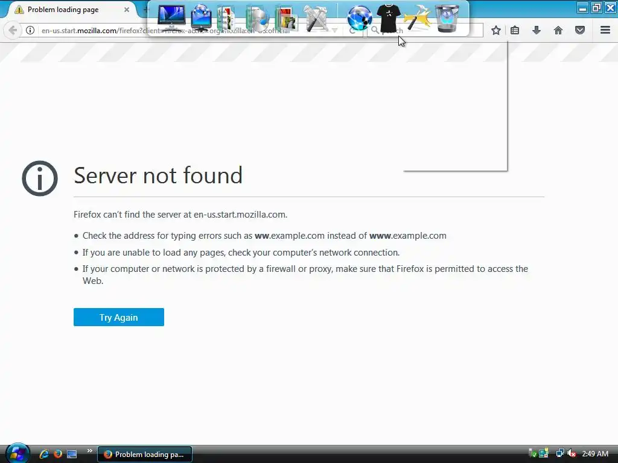Open the Downloads arrow icon
Image resolution: width=618 pixels, height=463 pixels.
537,30
